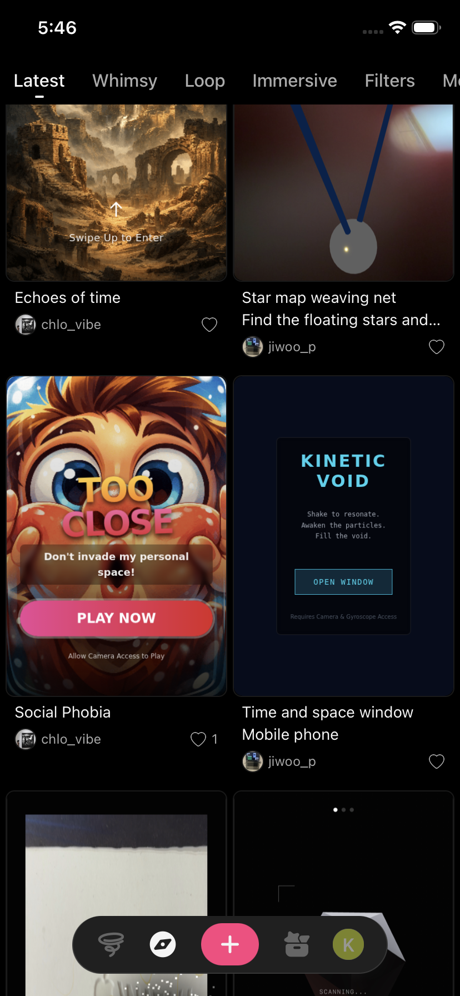This screenshot has height=996, width=460.
Task: Open the Echoes of time thumbnail
Action: pyautogui.click(x=117, y=192)
